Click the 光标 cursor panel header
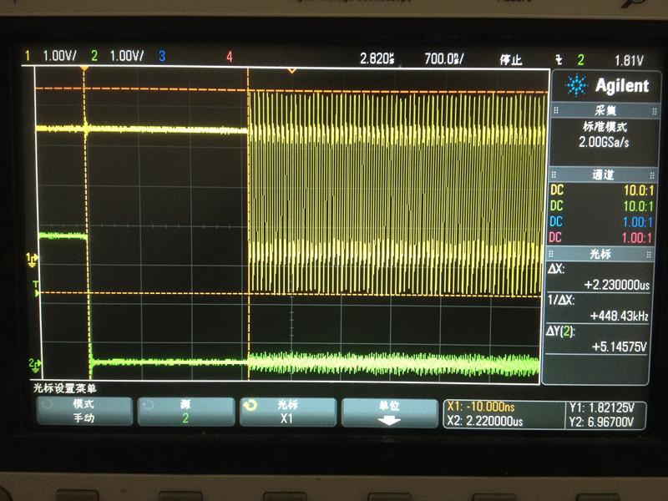The height and width of the screenshot is (501, 668). (600, 255)
